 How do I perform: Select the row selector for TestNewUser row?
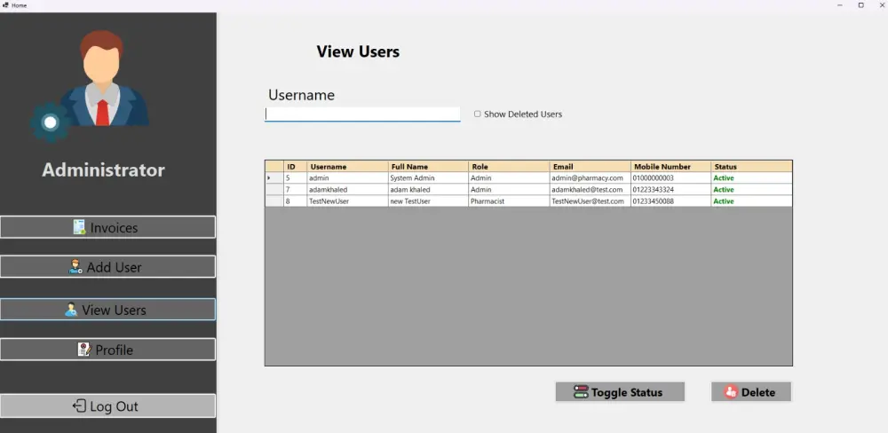pos(274,201)
